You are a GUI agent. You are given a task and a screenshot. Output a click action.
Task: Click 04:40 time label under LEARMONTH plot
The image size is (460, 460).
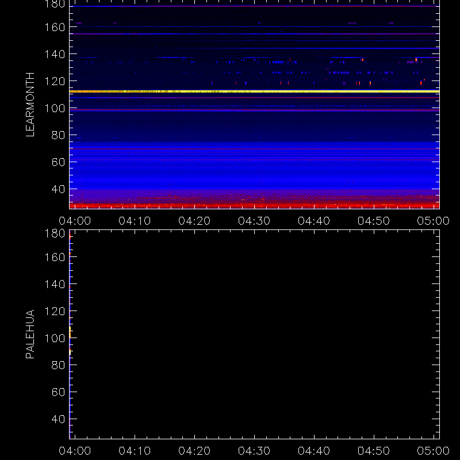click(314, 221)
